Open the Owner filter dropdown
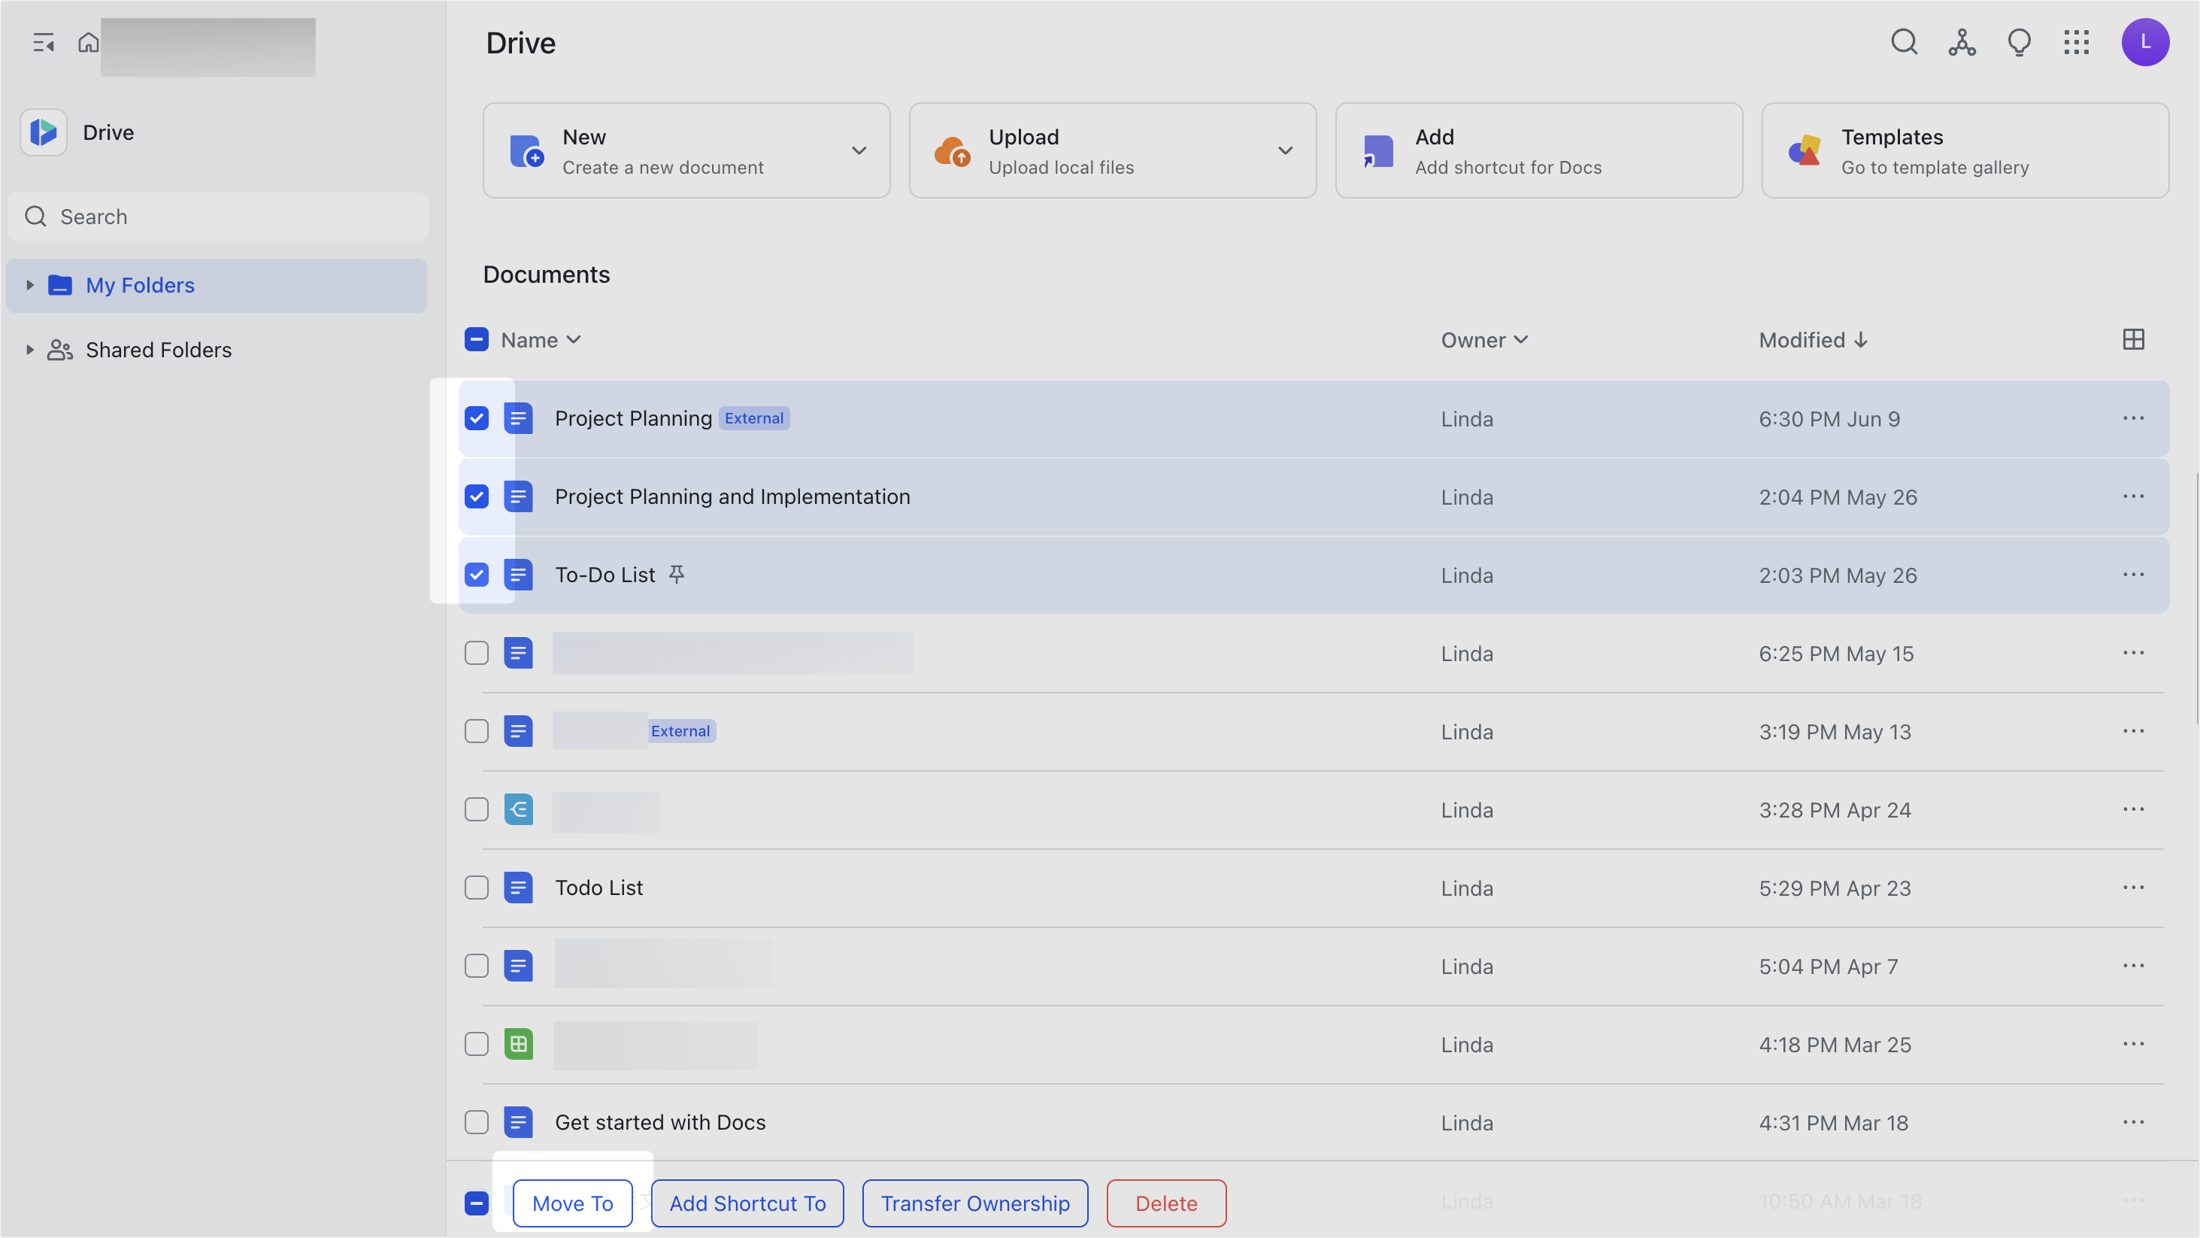This screenshot has width=2200, height=1238. [1484, 340]
